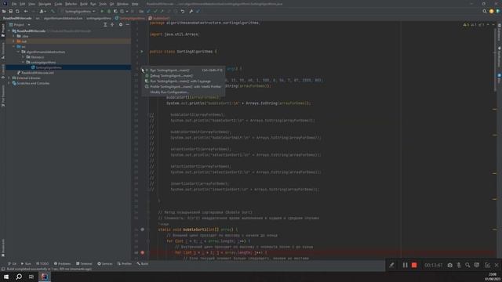Choose Run main() with Coverage option
This screenshot has height=282, width=502.
tap(184, 81)
